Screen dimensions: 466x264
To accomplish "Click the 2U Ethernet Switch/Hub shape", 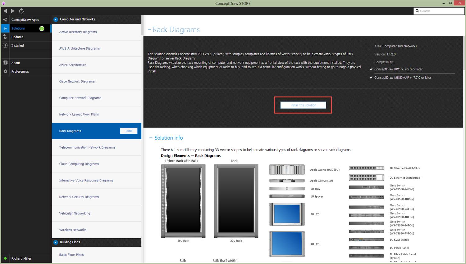I will tap(367, 178).
